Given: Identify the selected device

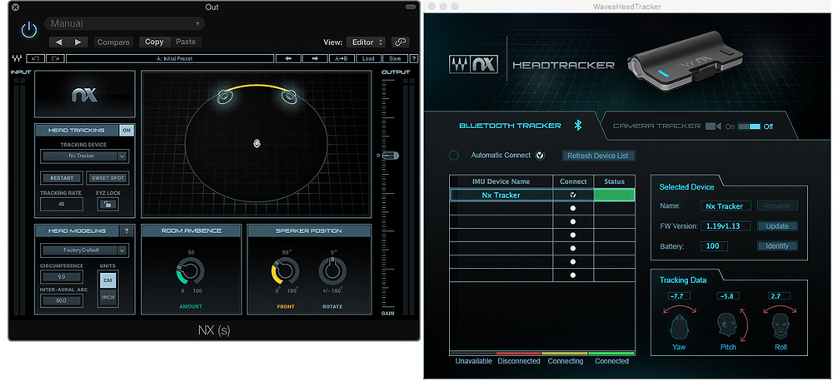Looking at the screenshot, I should click(777, 246).
